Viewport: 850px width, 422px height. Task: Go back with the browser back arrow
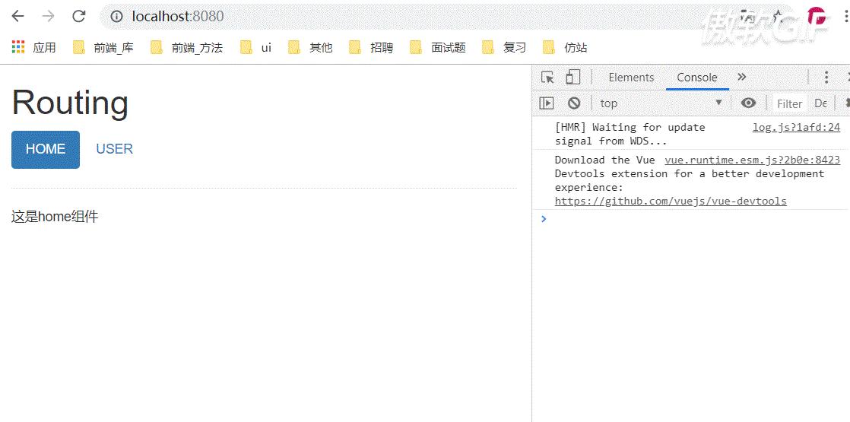(18, 16)
